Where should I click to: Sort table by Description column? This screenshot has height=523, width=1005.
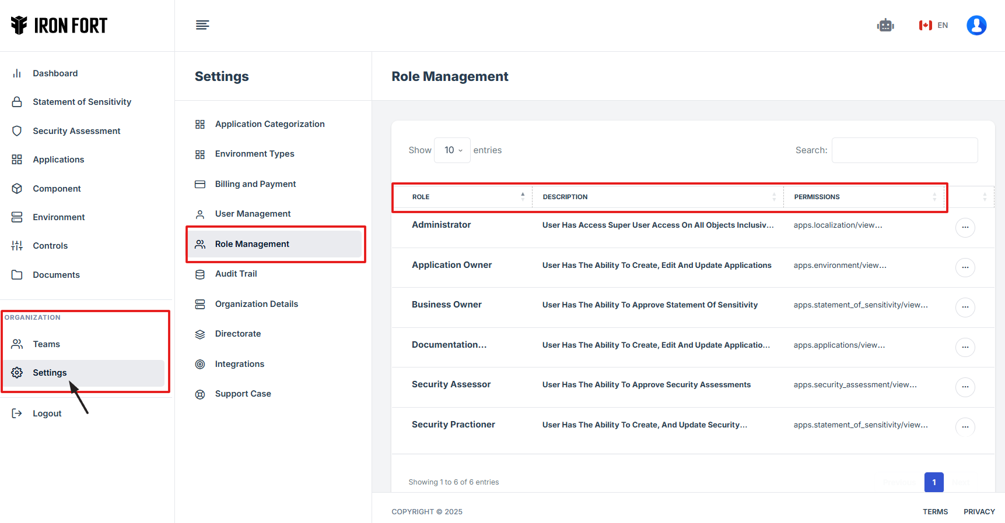[657, 197]
